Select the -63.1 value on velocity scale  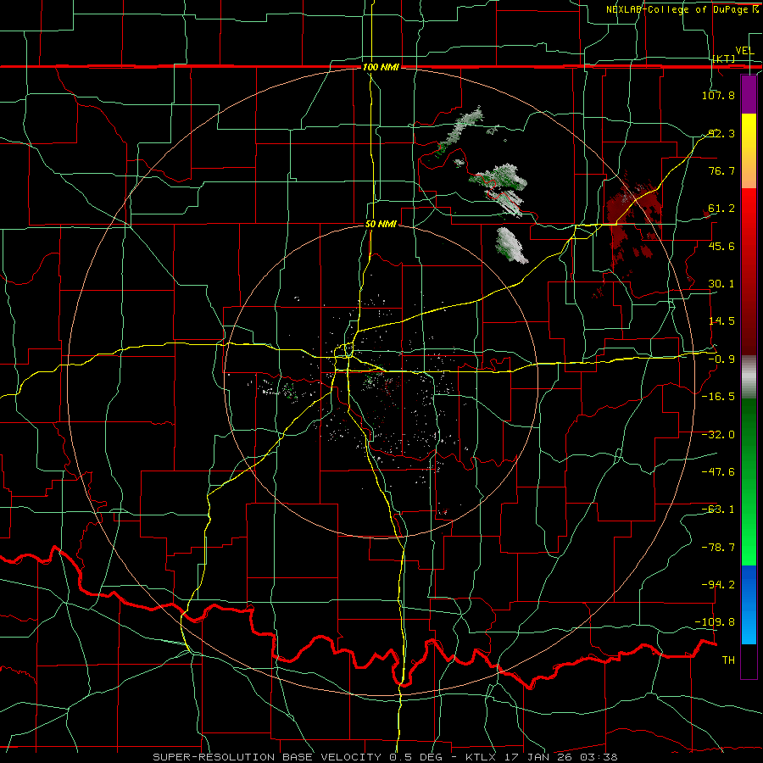pyautogui.click(x=718, y=510)
